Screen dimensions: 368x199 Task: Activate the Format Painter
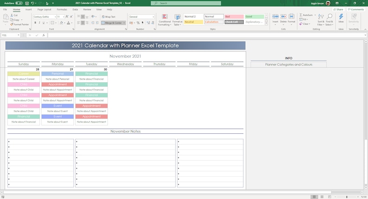19,25
